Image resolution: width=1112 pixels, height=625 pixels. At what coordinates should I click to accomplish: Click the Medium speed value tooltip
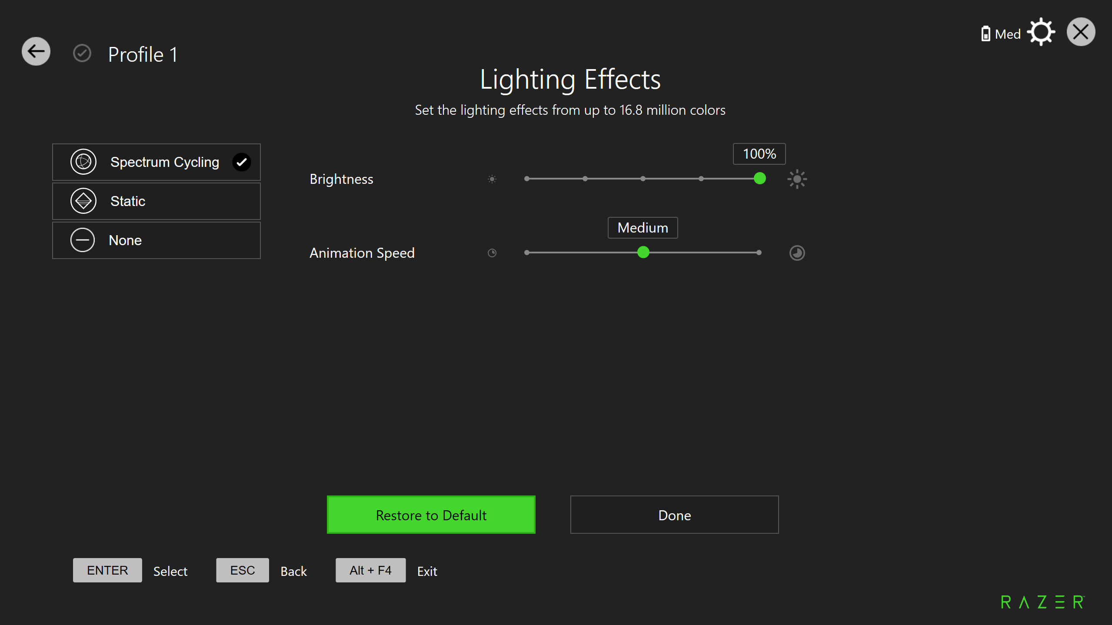(x=643, y=228)
